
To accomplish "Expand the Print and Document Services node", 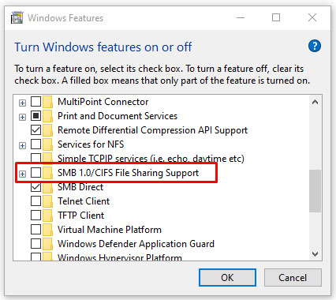I will click(23, 117).
